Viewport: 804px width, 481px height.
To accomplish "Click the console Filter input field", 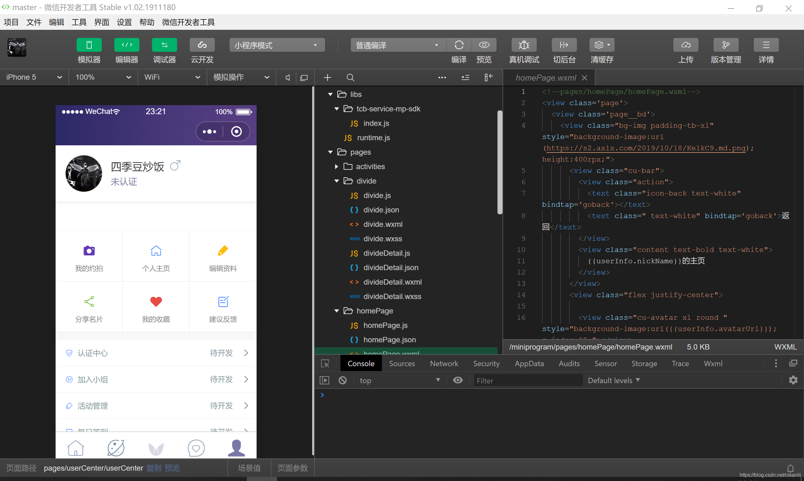I will 528,381.
